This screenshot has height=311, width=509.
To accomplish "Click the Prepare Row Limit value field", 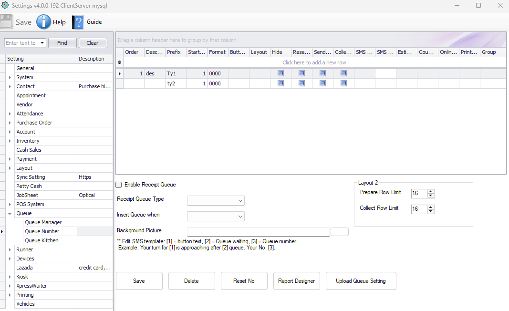I will click(419, 194).
